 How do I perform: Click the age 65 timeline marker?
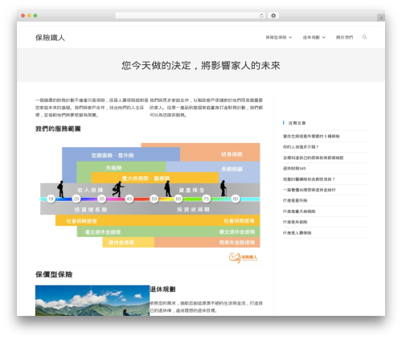(x=178, y=199)
